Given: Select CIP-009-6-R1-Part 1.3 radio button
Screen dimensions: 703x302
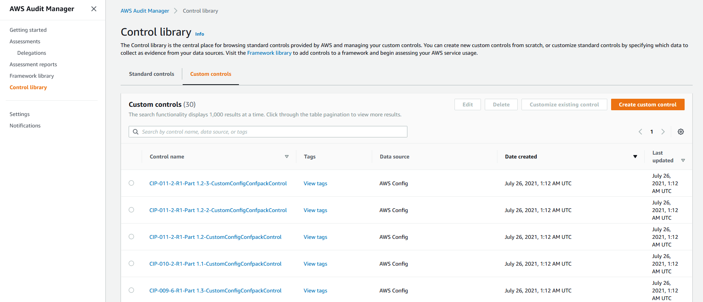Looking at the screenshot, I should [131, 290].
